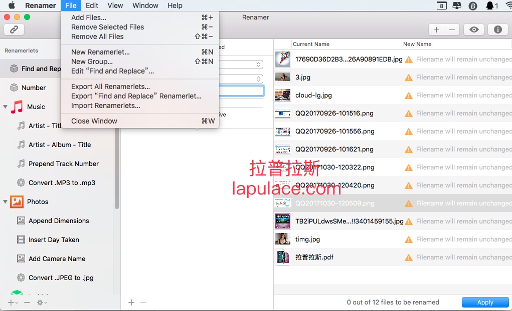Choose Add Files… from the File menu
512x311 pixels.
pos(140,17)
